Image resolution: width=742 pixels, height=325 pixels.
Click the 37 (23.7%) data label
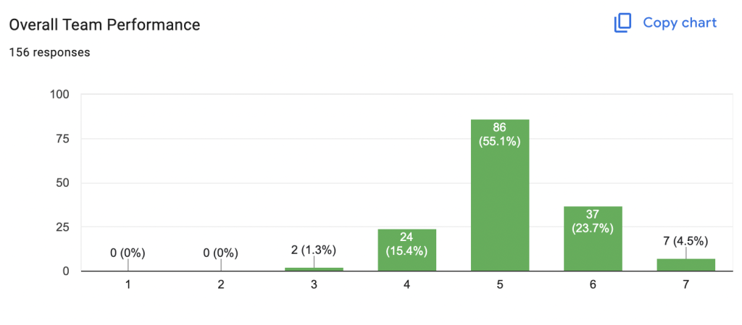(x=593, y=221)
